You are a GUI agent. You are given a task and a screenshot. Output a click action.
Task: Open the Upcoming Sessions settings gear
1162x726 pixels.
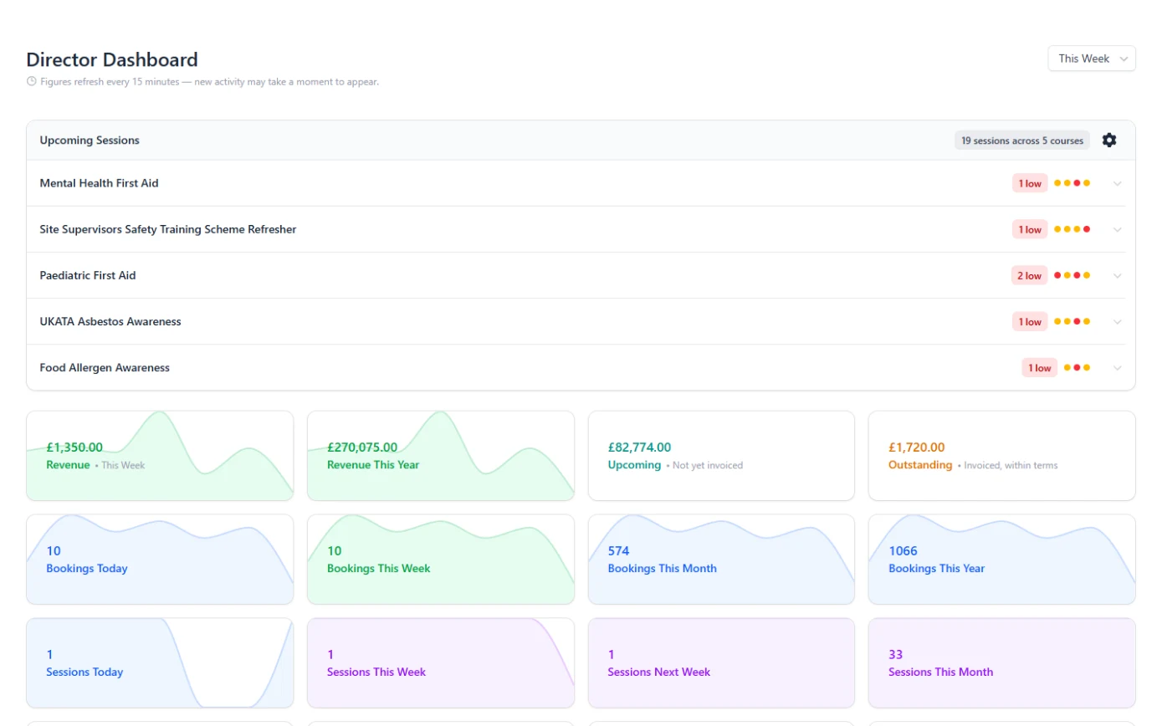click(x=1109, y=141)
